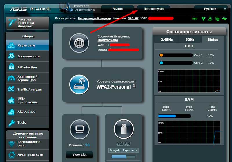
Task: Click the USB drive usage bar
Action: point(124,157)
